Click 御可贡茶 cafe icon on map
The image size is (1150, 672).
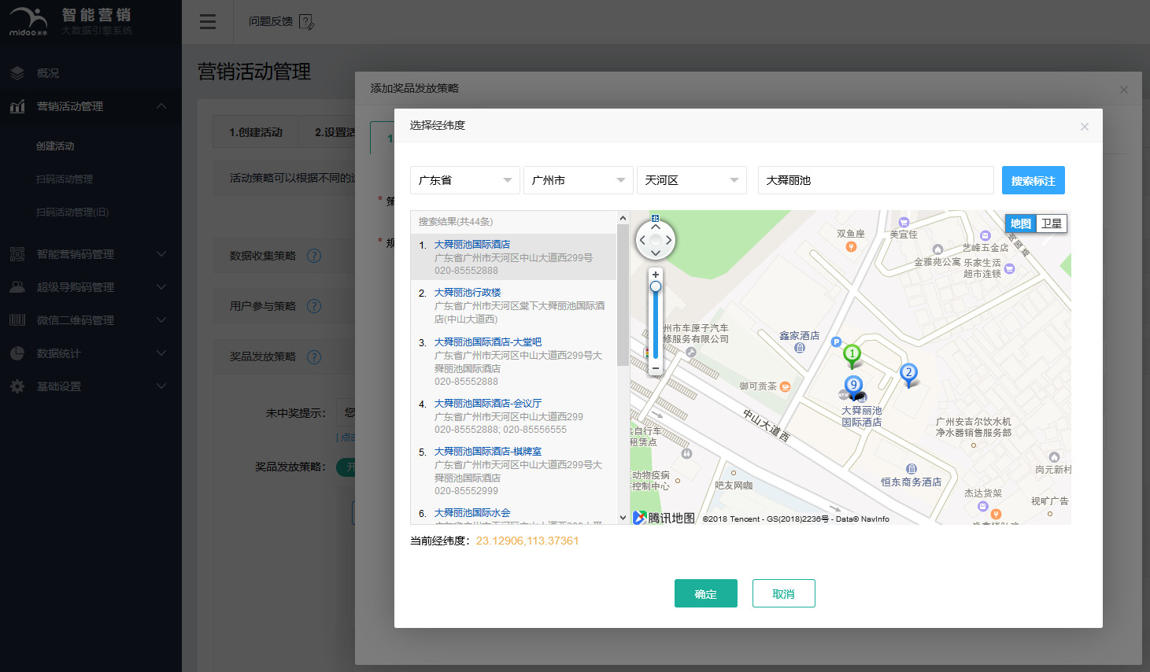coord(785,386)
